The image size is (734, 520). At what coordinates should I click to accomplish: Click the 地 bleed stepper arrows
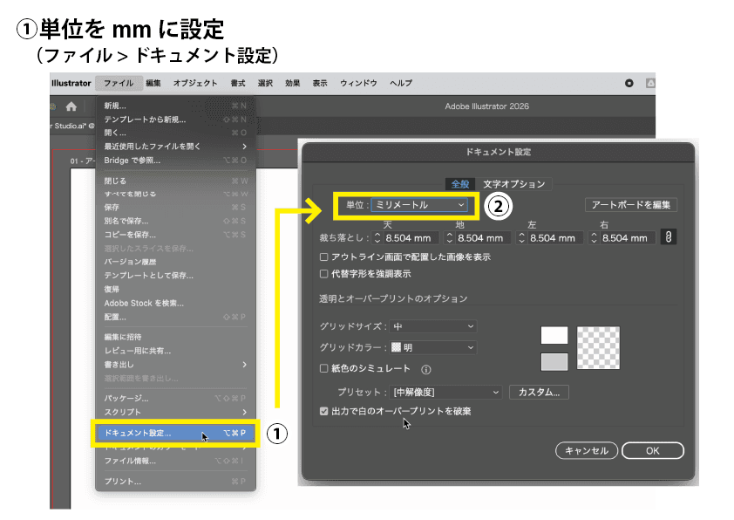pos(450,238)
